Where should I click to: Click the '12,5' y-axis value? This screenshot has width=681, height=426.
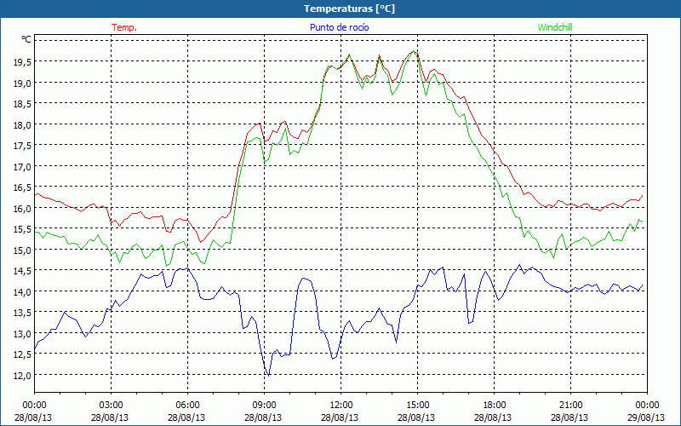point(21,354)
